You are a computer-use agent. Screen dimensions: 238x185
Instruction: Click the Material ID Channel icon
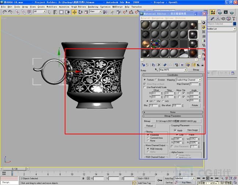182,65
